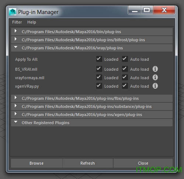The height and width of the screenshot is (179, 184).
Task: Click the Browse button
Action: 37,163
